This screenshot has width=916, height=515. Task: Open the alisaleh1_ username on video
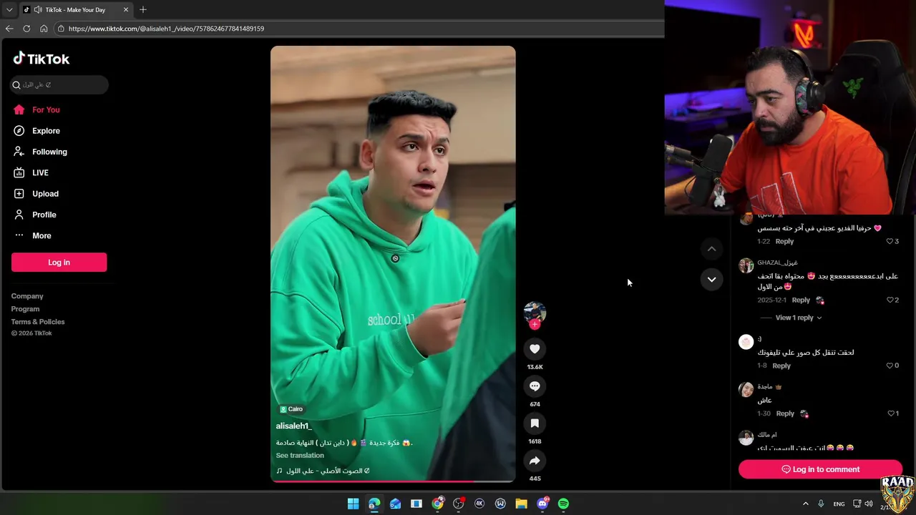point(294,426)
